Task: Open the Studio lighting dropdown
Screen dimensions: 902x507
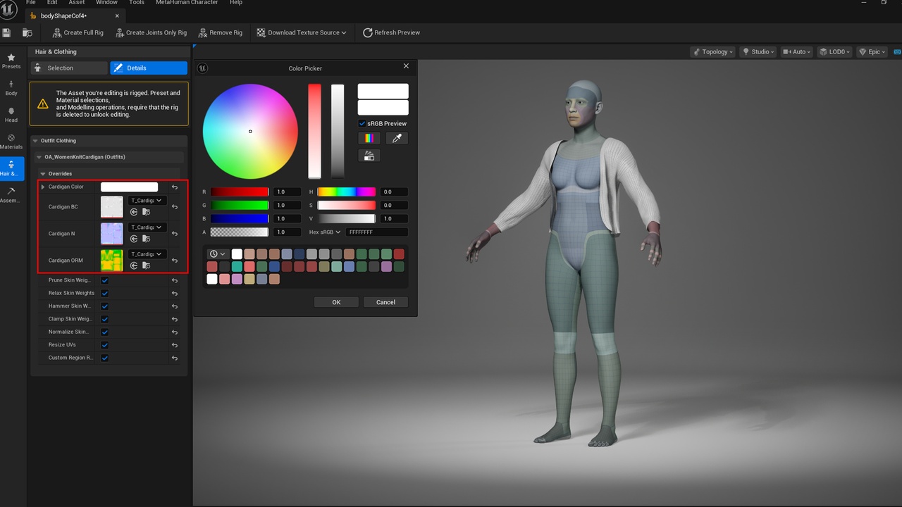Action: (x=759, y=51)
